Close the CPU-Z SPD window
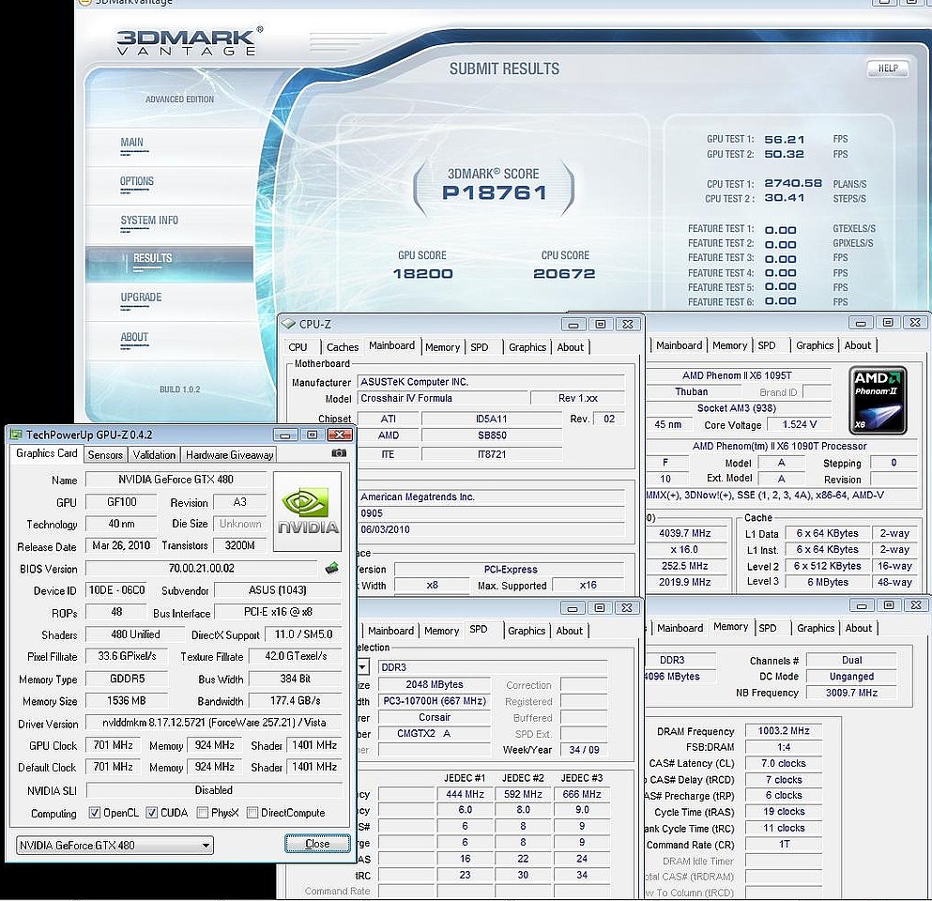Viewport: 932px width, 901px height. (x=626, y=608)
